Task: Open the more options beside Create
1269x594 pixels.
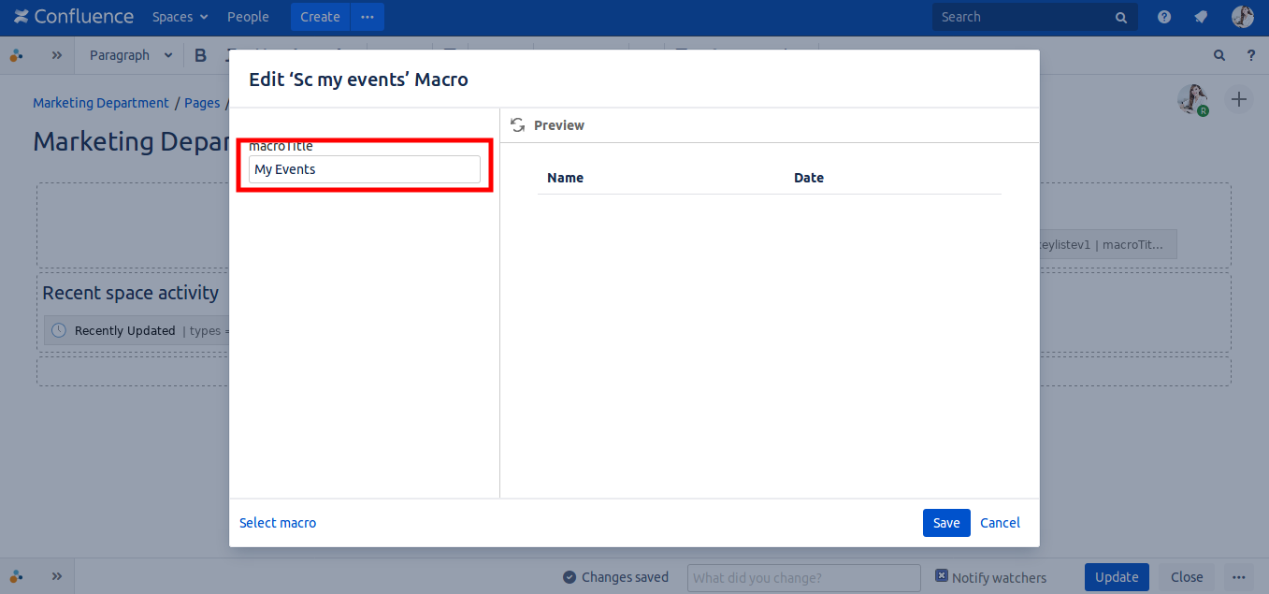Action: pyautogui.click(x=368, y=17)
